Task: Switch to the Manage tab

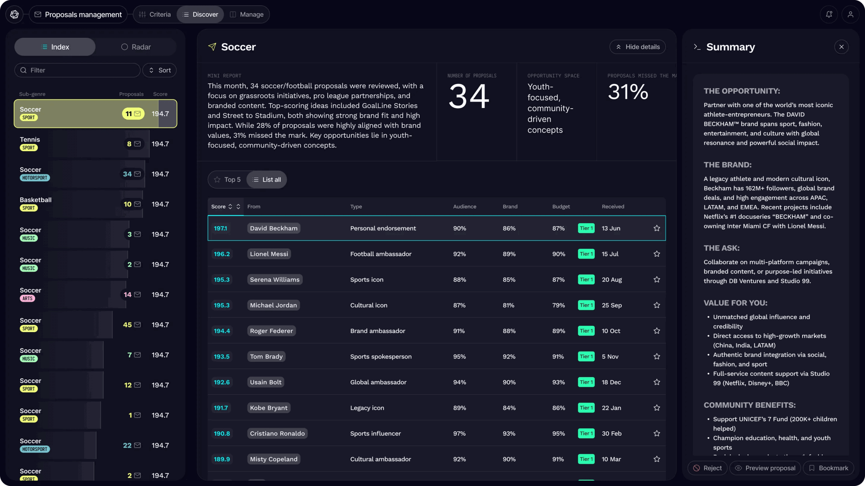Action: [247, 15]
